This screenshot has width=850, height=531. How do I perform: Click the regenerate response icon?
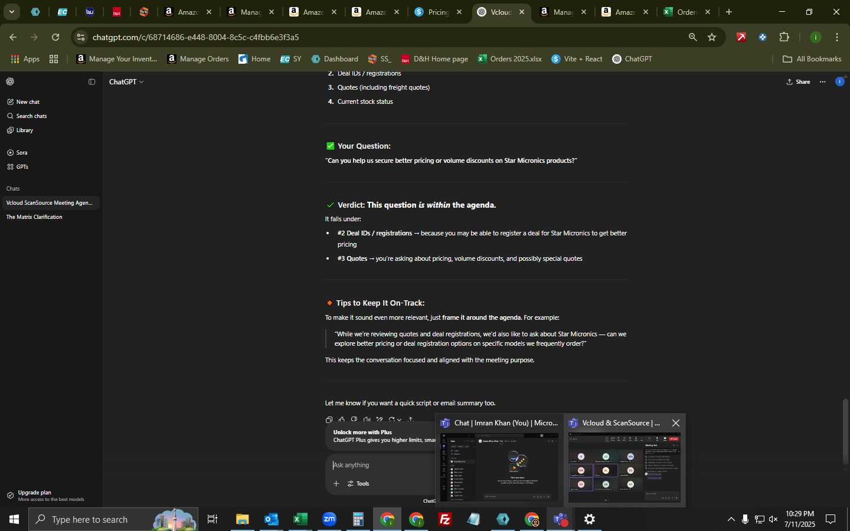click(x=391, y=419)
